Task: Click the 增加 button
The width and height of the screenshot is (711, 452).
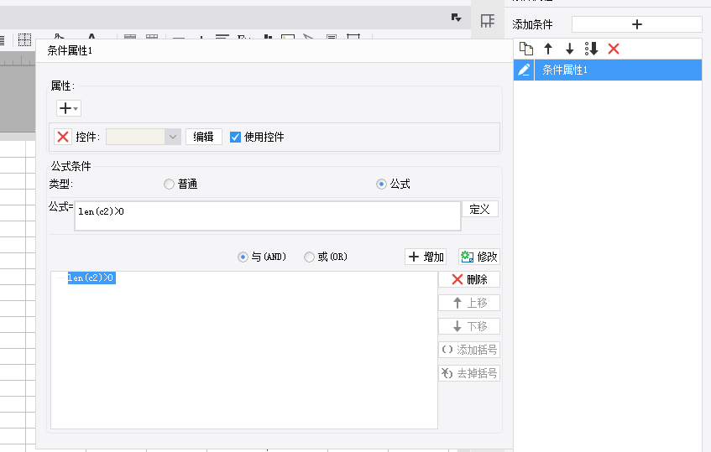Action: click(x=426, y=257)
